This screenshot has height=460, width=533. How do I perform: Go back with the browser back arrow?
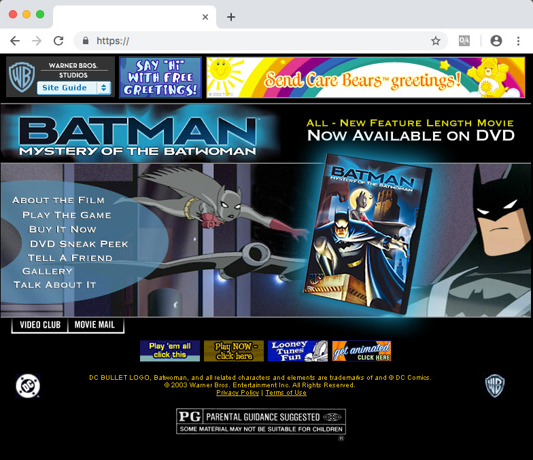click(15, 41)
